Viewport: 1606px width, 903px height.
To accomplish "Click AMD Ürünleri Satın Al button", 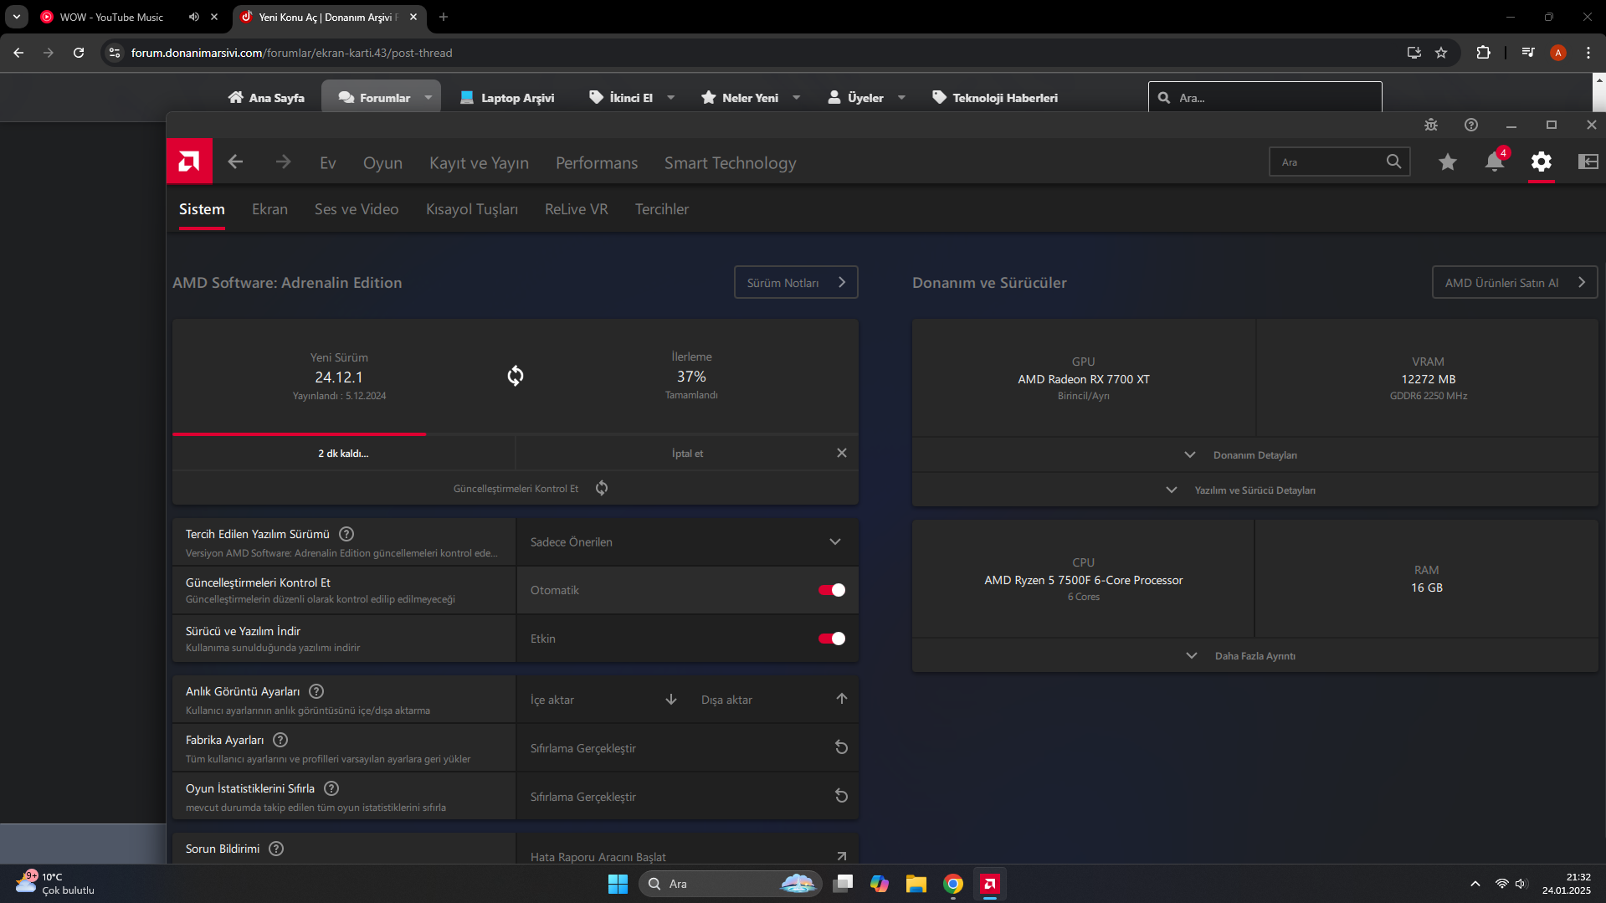I will (x=1515, y=282).
